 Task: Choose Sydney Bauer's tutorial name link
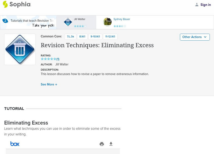(122, 19)
